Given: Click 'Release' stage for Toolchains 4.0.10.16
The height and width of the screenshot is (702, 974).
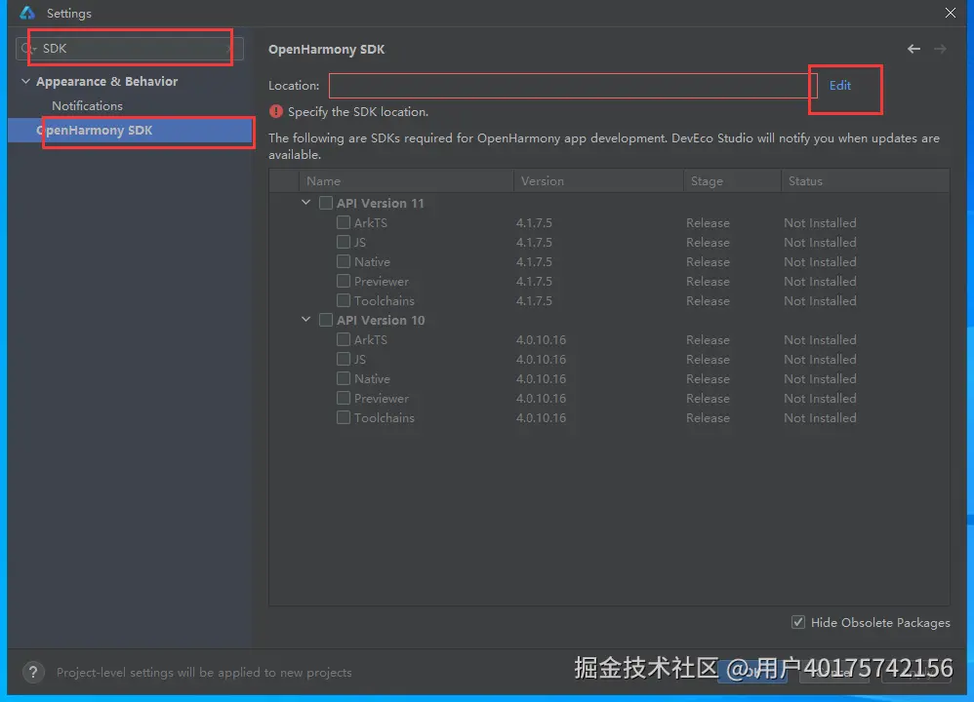Looking at the screenshot, I should (x=708, y=417).
